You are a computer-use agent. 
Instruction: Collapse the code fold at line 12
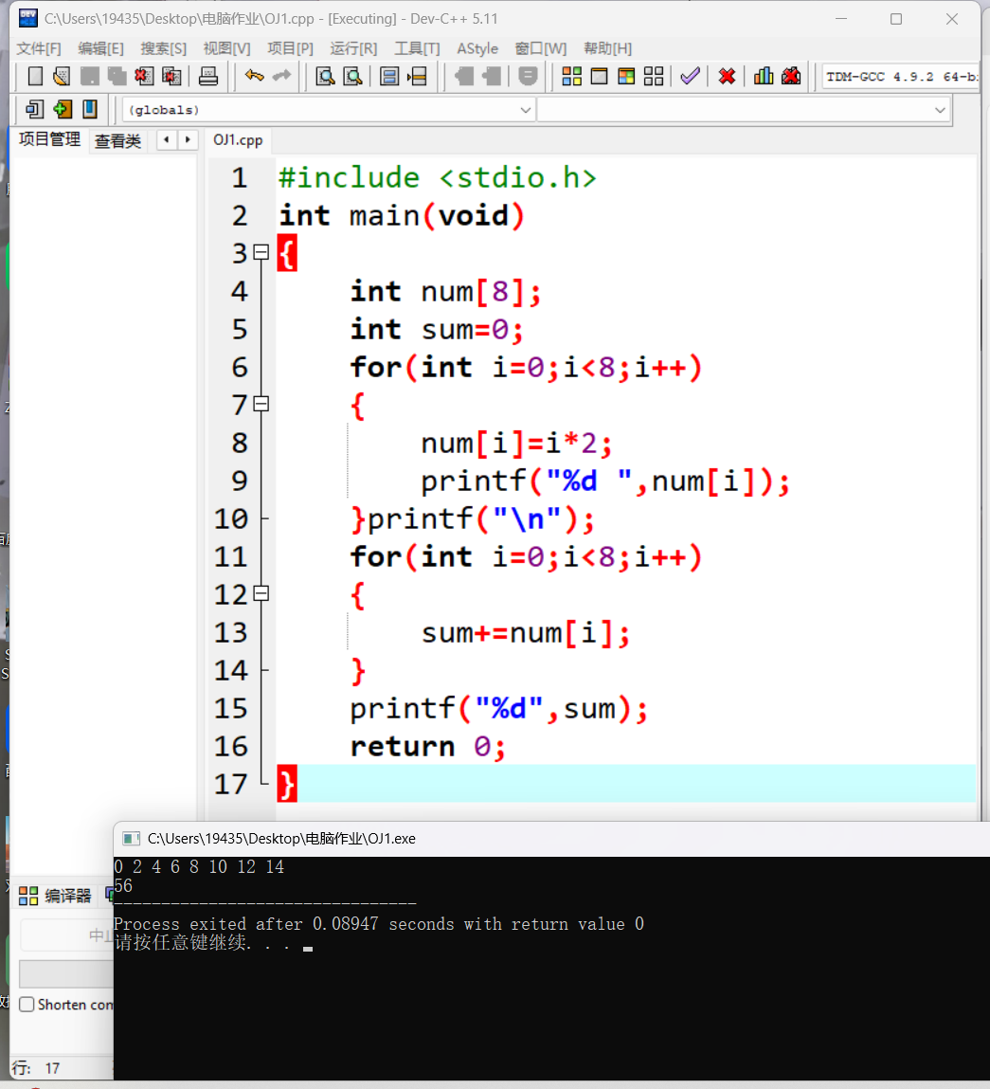[261, 593]
